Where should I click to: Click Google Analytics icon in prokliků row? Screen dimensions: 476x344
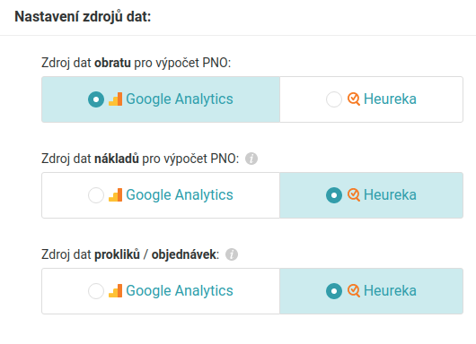tap(115, 291)
